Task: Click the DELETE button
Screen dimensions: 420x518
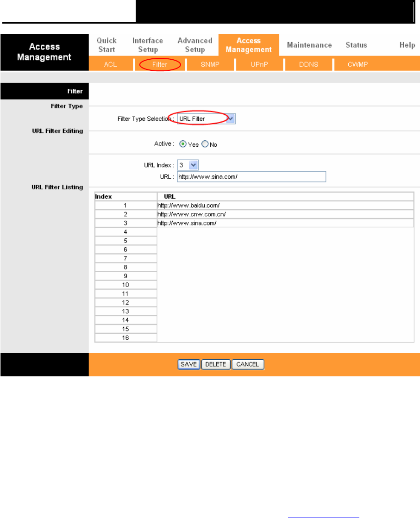Action: [215, 364]
